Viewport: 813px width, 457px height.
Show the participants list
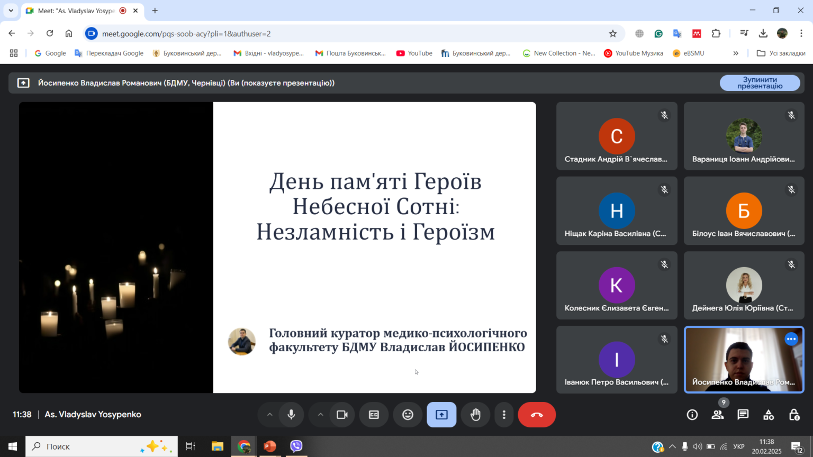718,415
